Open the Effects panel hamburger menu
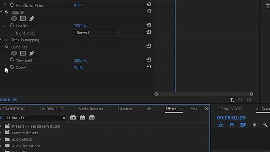Image resolution: width=270 pixels, height=152 pixels. tap(181, 109)
